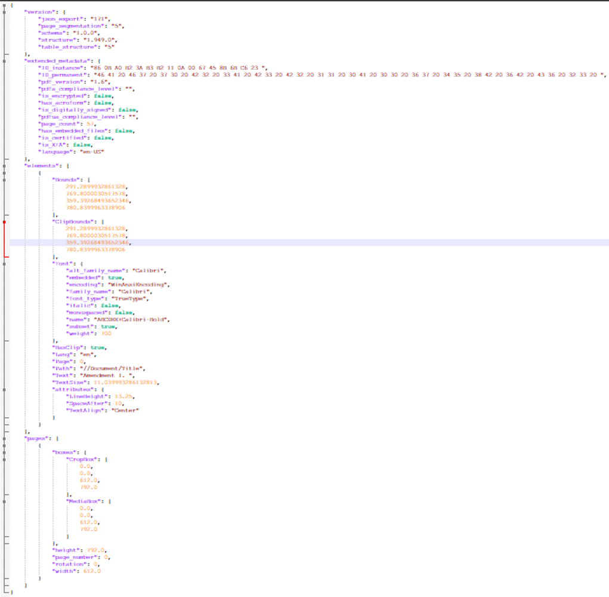This screenshot has height=597, width=609.
Task: Click the "alt_family_name" key
Action: point(95,271)
